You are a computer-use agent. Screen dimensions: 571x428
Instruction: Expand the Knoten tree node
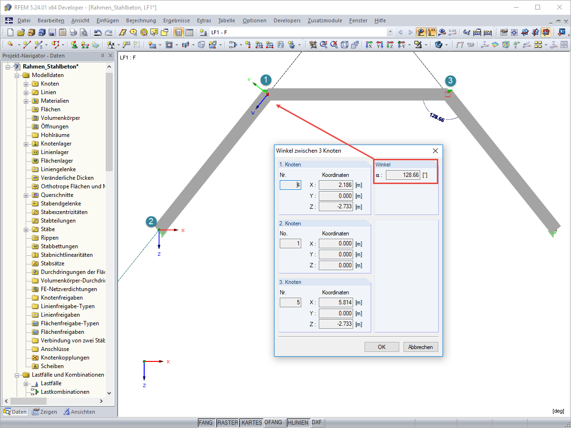[x=26, y=84]
